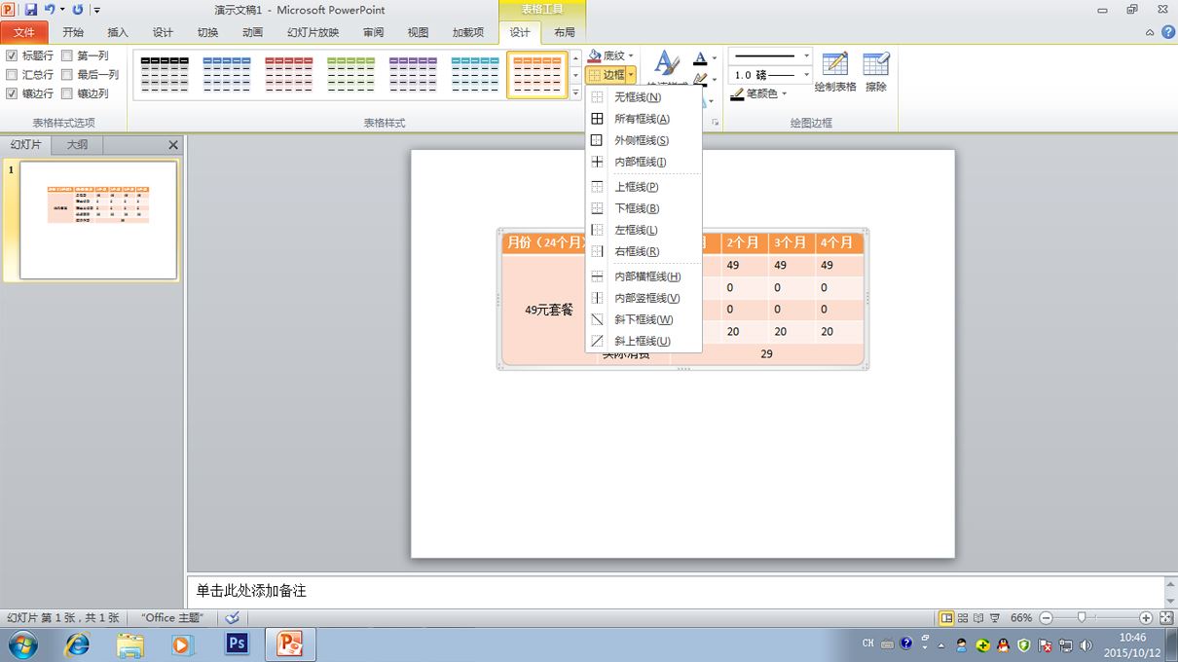Uncheck the 标题行 header row checkbox
Viewport: 1178px width, 662px height.
[x=12, y=56]
